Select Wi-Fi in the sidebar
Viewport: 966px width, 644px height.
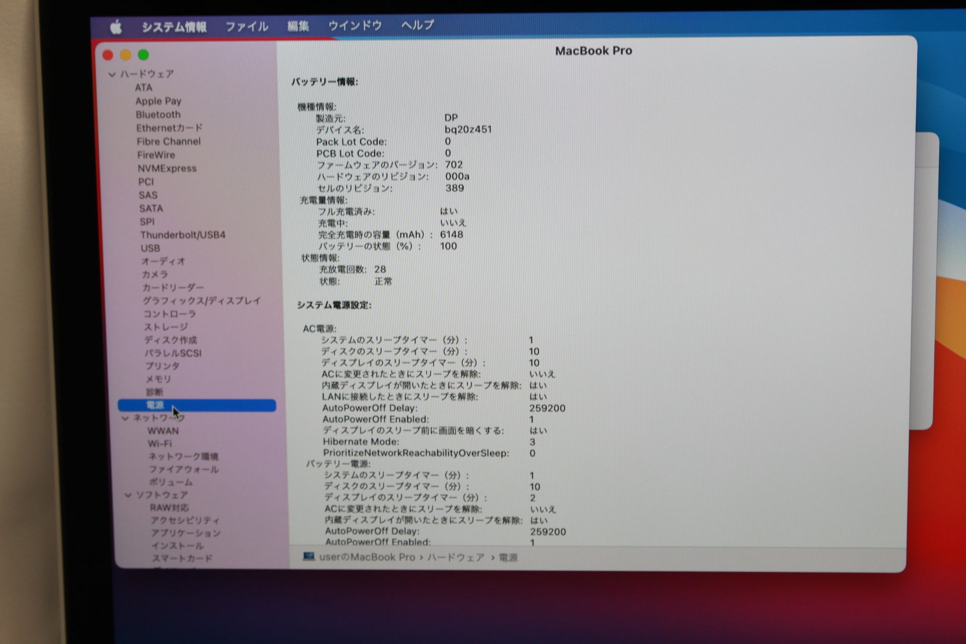pos(159,444)
